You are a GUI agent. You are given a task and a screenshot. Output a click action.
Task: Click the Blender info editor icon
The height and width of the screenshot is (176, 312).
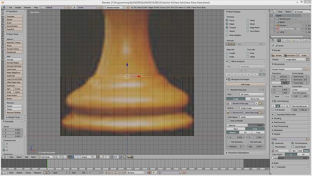[x=4, y=7]
